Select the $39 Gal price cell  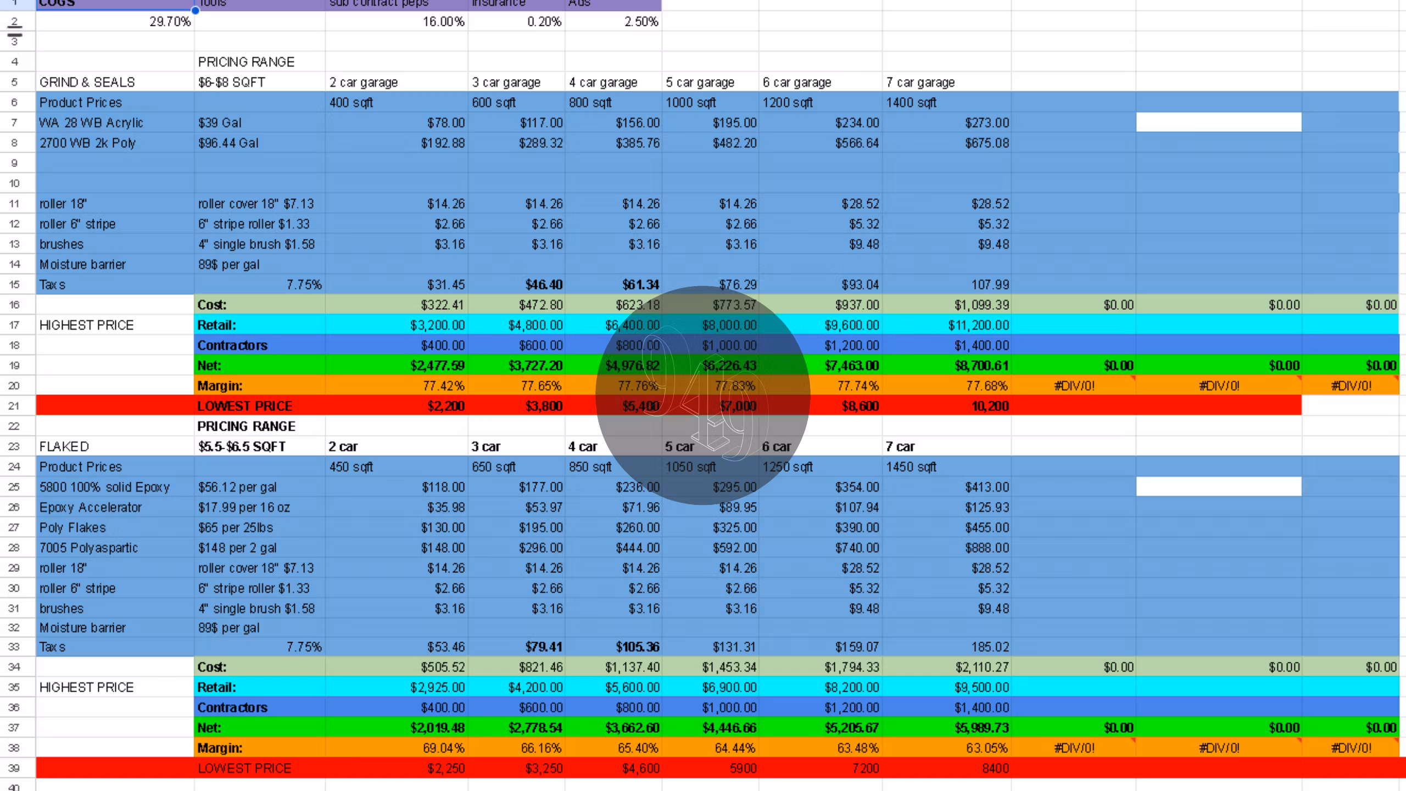coord(260,123)
